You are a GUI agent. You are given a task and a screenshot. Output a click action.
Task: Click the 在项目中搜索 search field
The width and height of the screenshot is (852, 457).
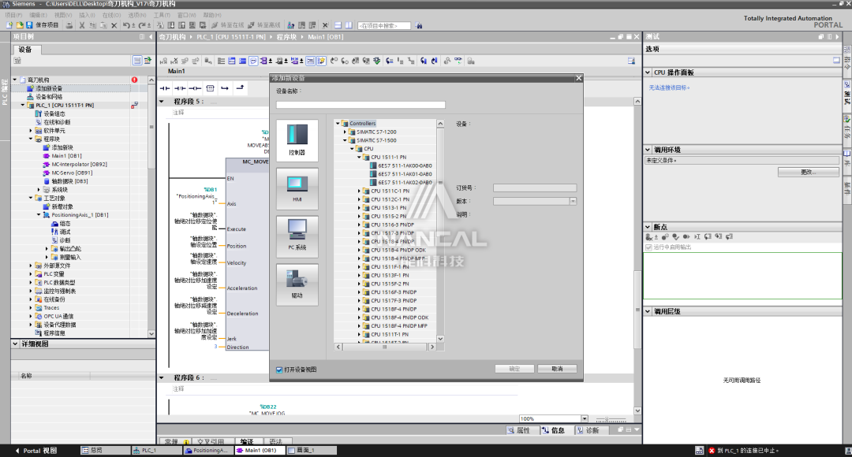pos(383,25)
